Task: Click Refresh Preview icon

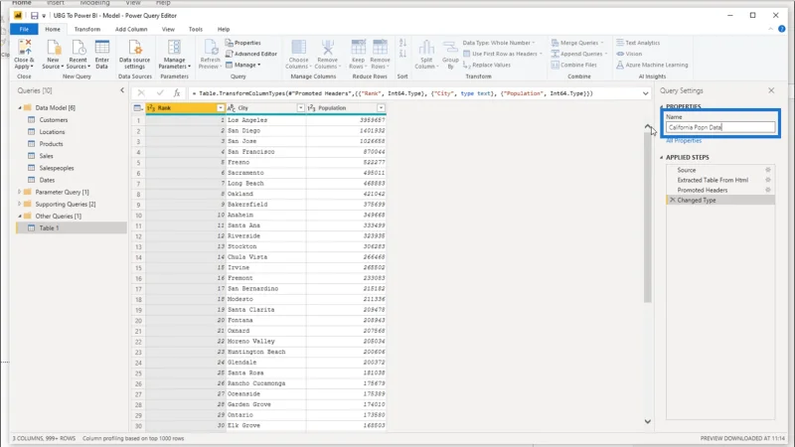Action: tap(210, 47)
